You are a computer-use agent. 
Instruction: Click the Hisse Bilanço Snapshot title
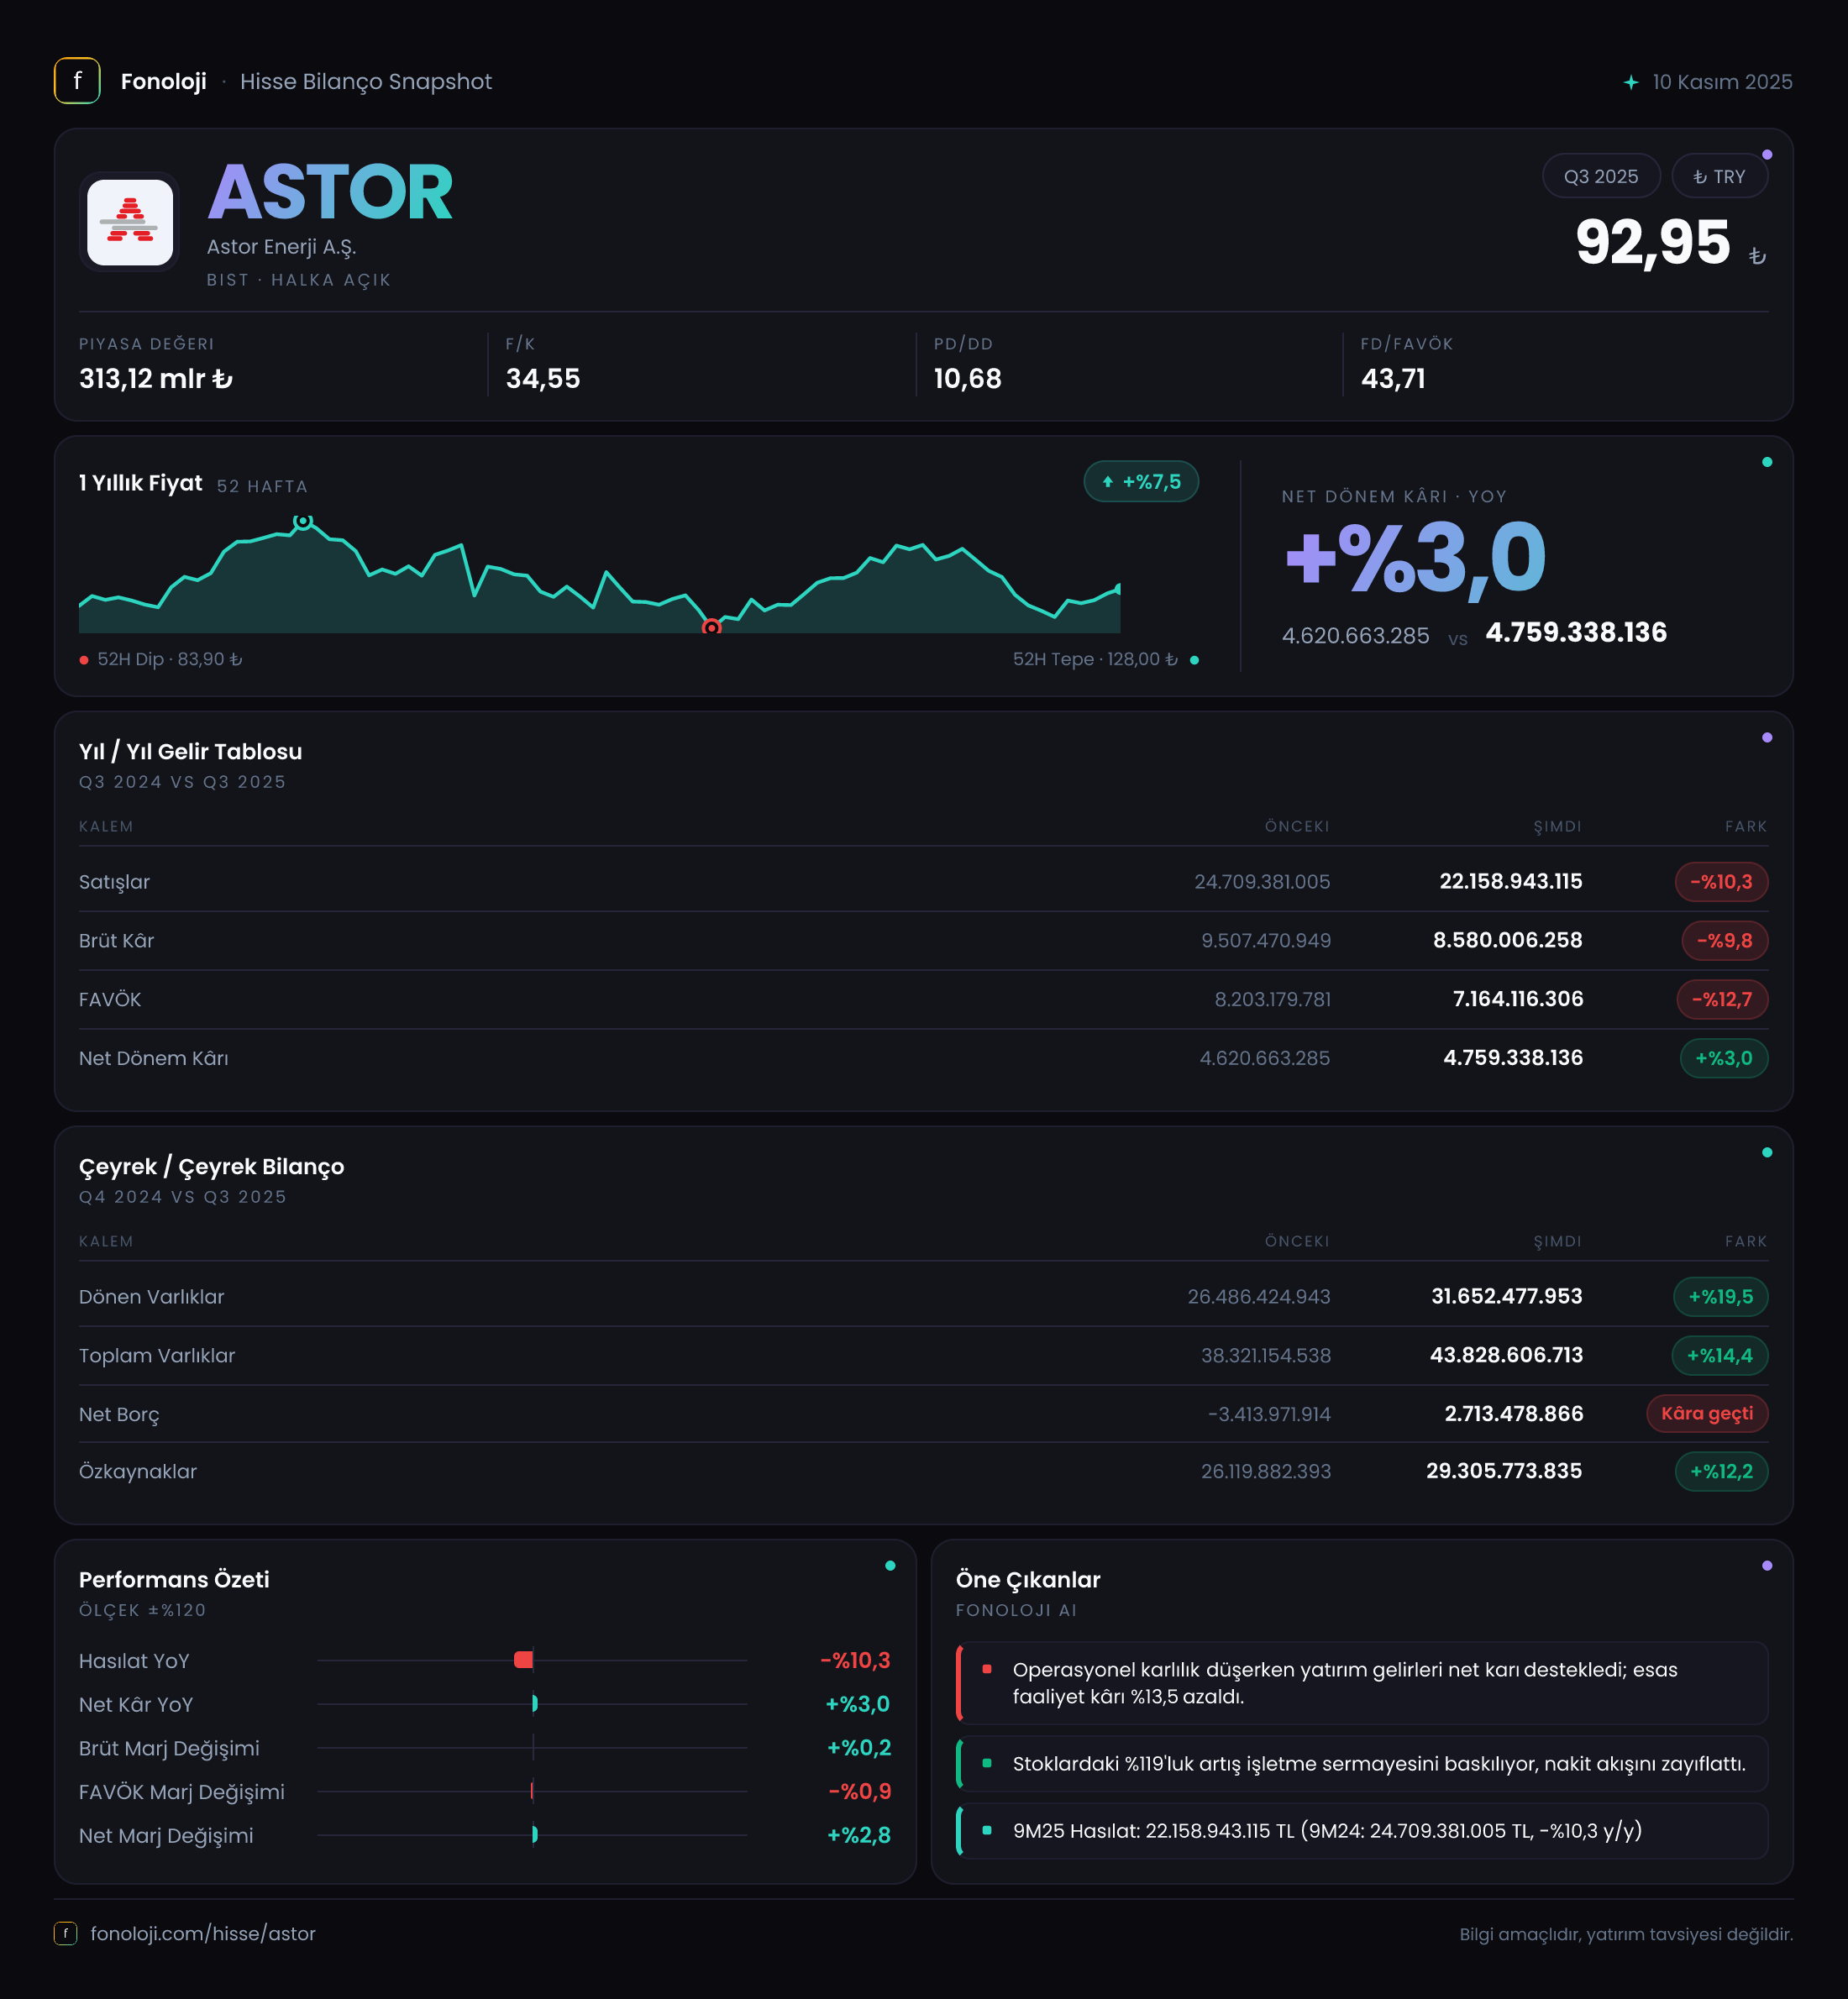366,82
